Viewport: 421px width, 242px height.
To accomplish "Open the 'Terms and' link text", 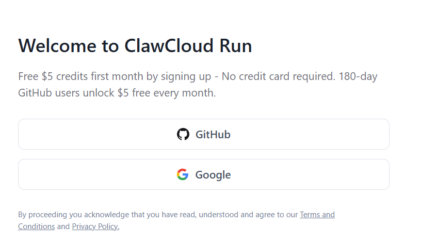I will click(317, 215).
